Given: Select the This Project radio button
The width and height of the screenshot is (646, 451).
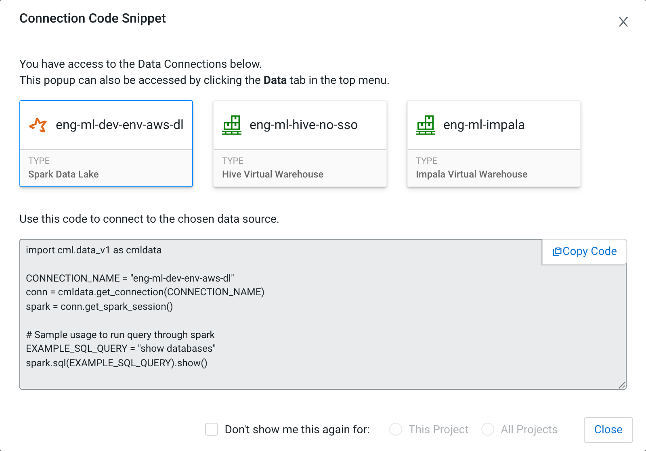Looking at the screenshot, I should (x=396, y=429).
